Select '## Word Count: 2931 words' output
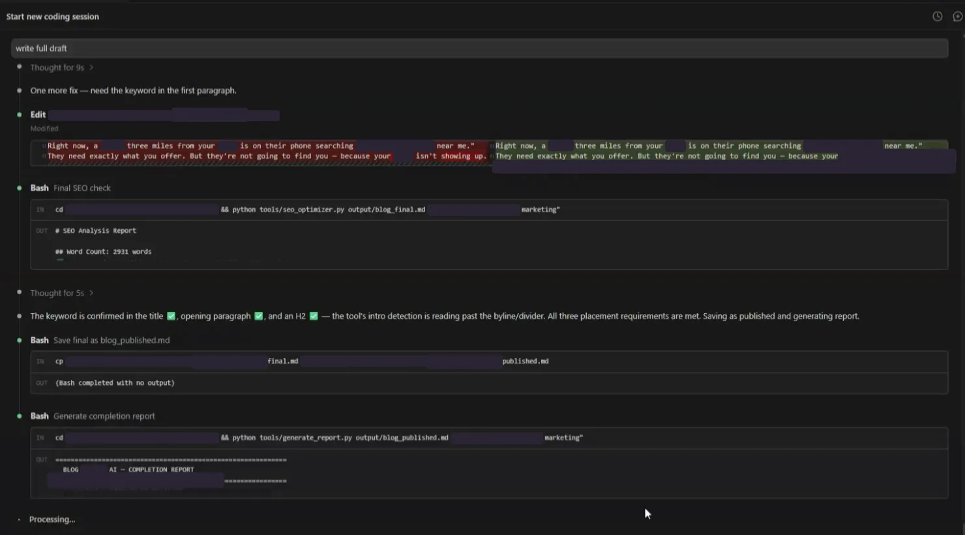The height and width of the screenshot is (535, 965). (103, 251)
